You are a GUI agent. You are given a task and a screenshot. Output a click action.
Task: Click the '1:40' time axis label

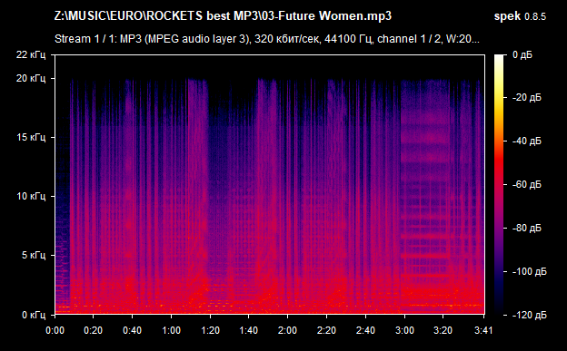[x=248, y=330]
